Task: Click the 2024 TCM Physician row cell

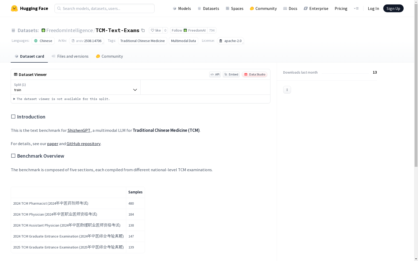Action: click(68, 214)
